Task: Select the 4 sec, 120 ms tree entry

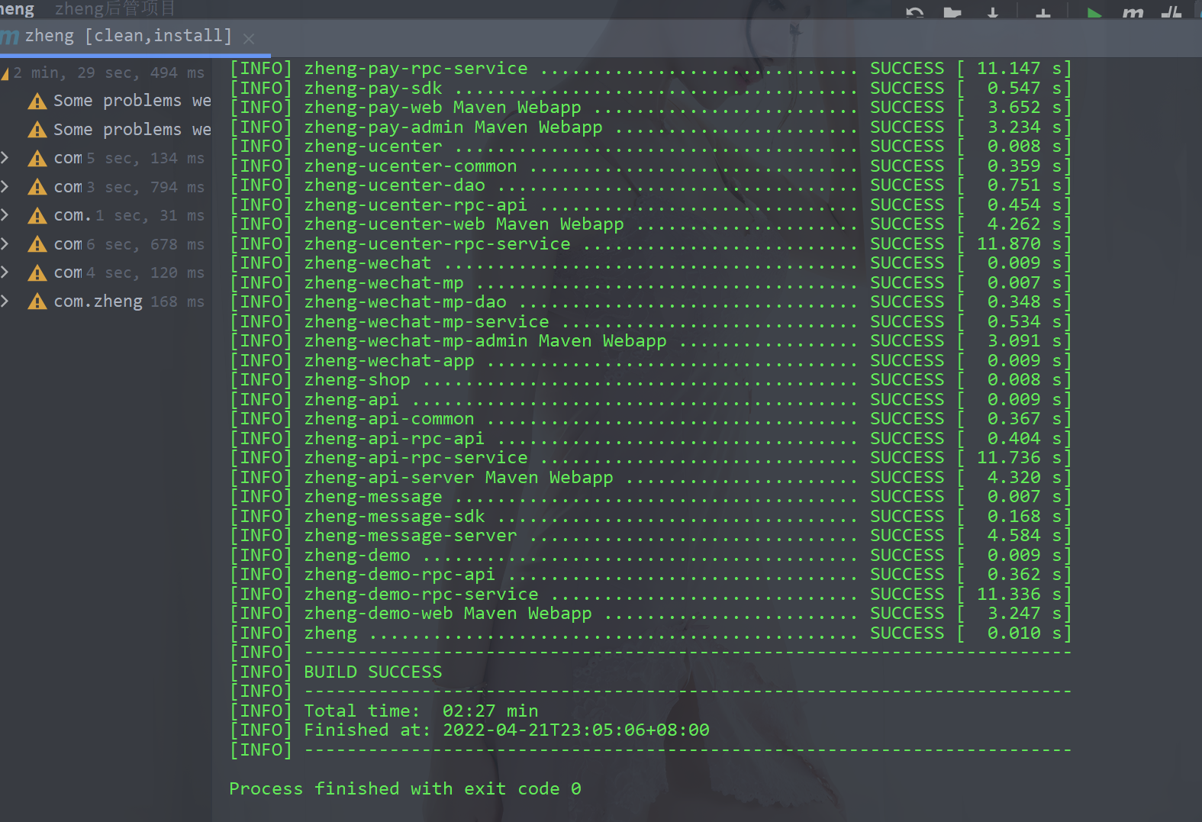Action: [x=131, y=273]
